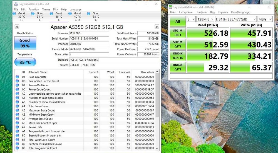
Task: Open Профиль menu in CrystalDiskMark
Action: (x=201, y=12)
